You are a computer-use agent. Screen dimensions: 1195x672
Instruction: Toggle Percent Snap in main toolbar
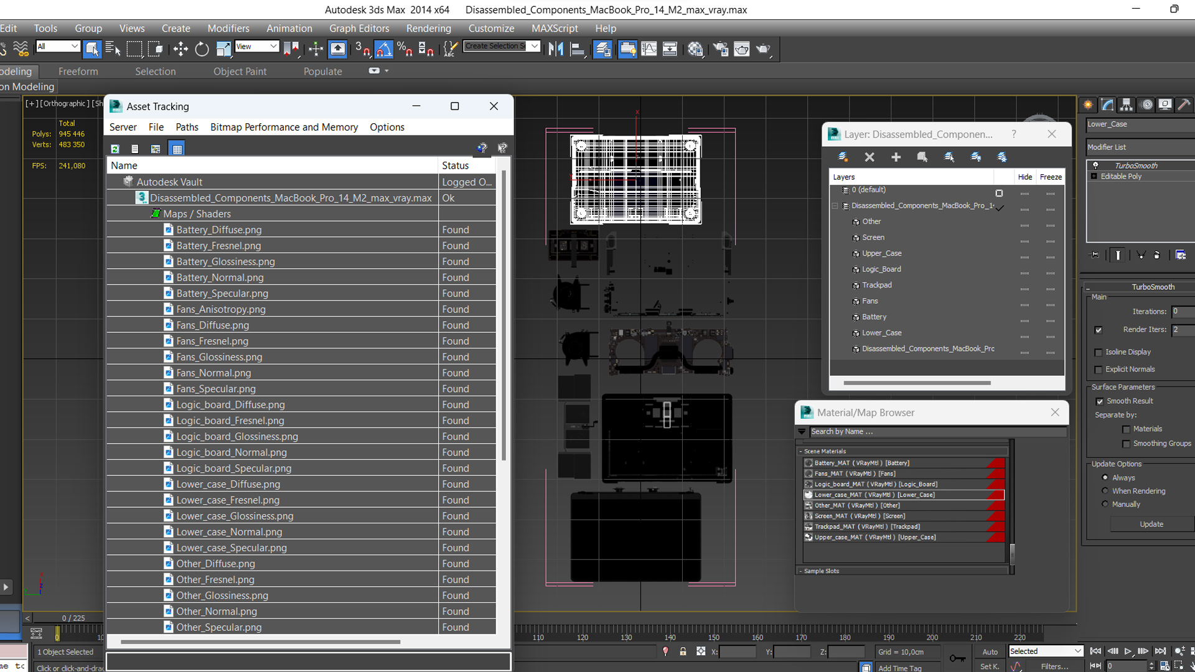click(x=405, y=49)
